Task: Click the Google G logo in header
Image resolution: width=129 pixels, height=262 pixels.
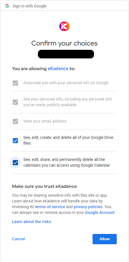Action: pyautogui.click(x=7, y=6)
